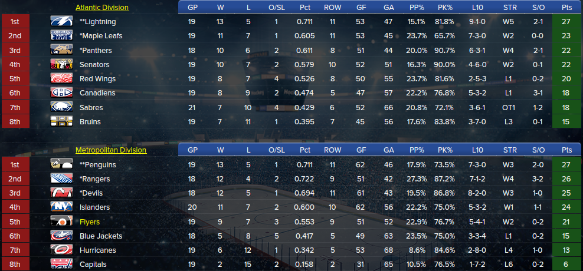Open the Panthers logo icon
This screenshot has width=583, height=271.
[x=62, y=50]
